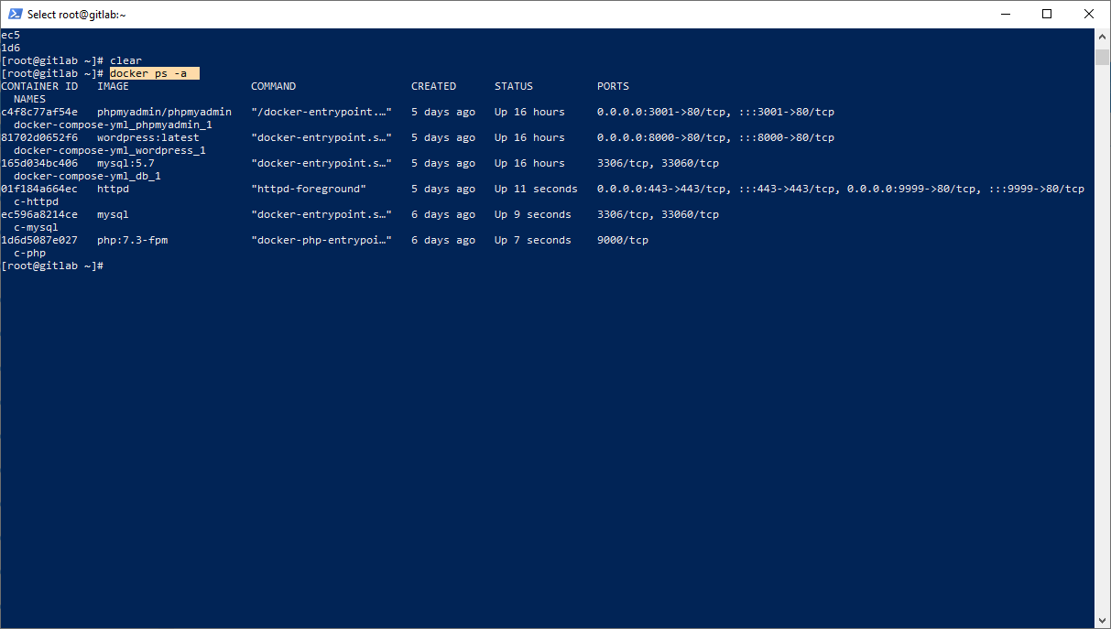Click the PowerShell icon in title bar
This screenshot has height=629, width=1111.
(15, 14)
